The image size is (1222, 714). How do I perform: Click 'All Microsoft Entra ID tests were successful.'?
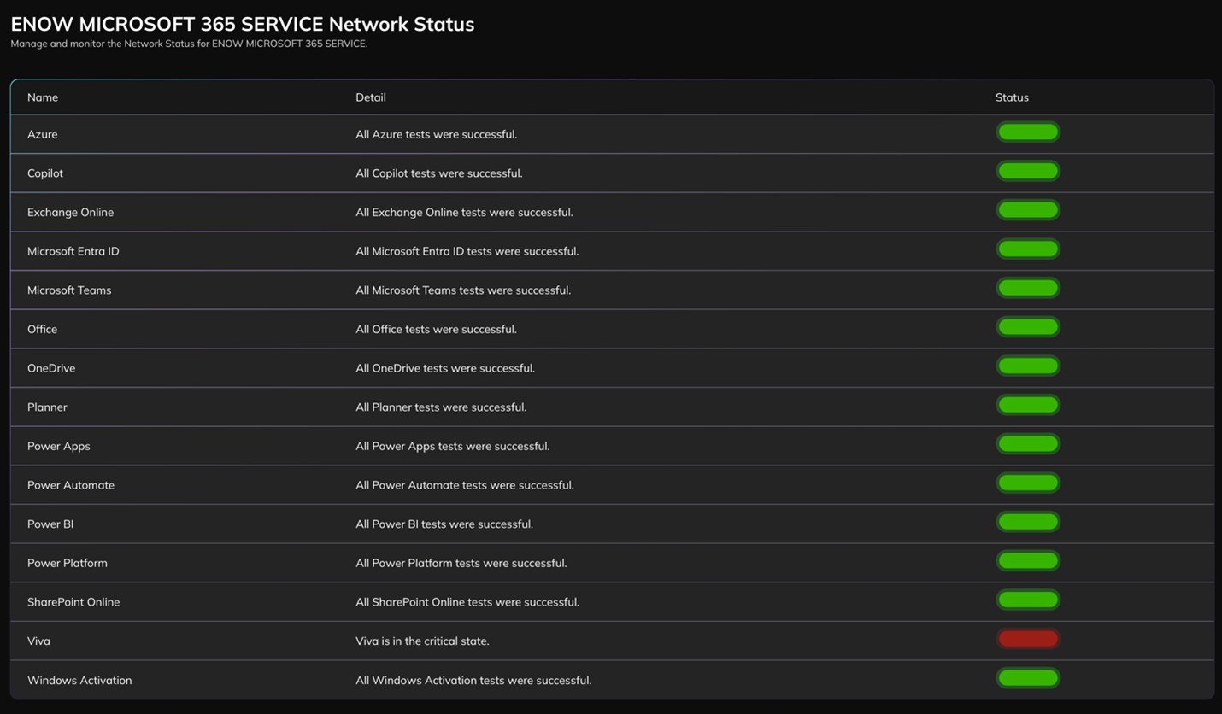[x=467, y=251]
